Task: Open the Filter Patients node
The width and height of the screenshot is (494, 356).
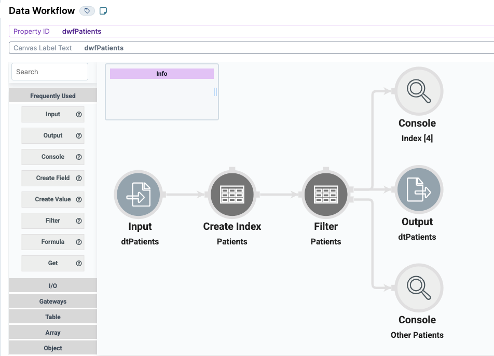Action: pyautogui.click(x=325, y=195)
